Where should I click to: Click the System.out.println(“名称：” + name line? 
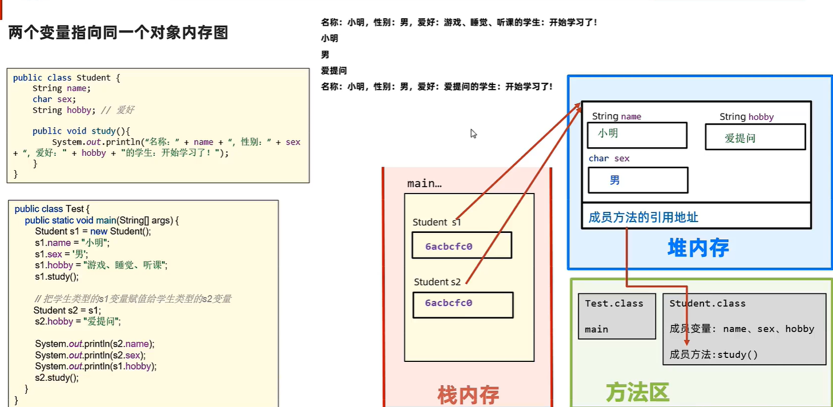(x=176, y=142)
